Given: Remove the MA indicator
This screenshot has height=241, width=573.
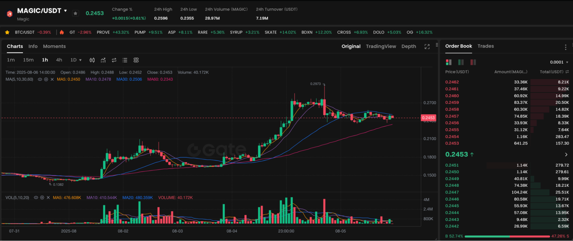Looking at the screenshot, I should tap(52, 79).
